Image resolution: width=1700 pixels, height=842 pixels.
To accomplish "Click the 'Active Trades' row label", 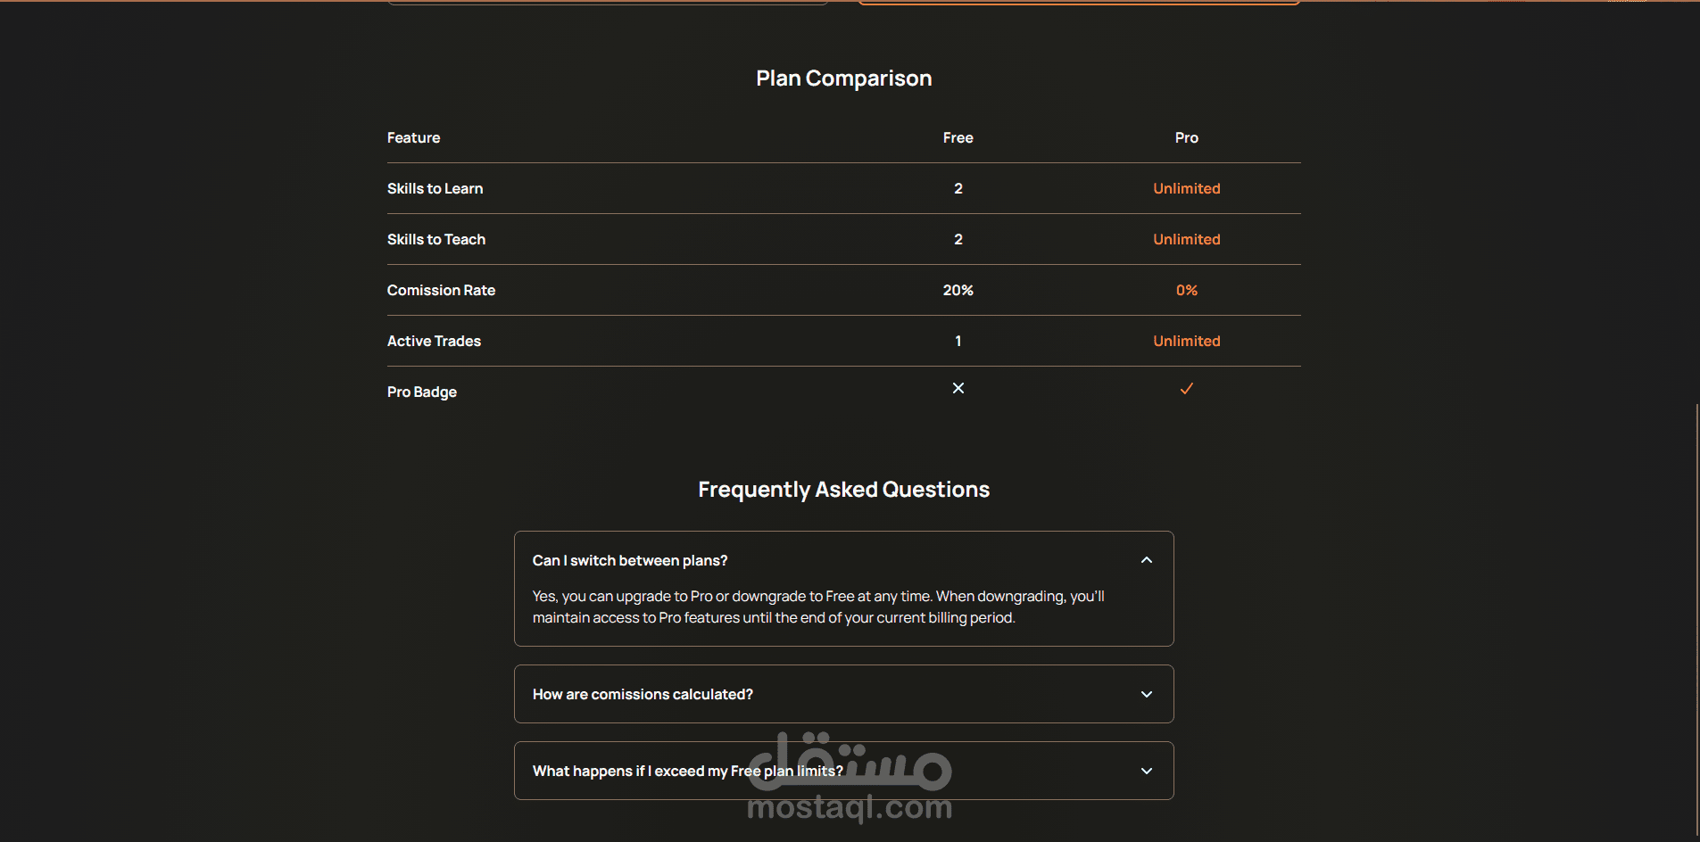I will tap(434, 341).
